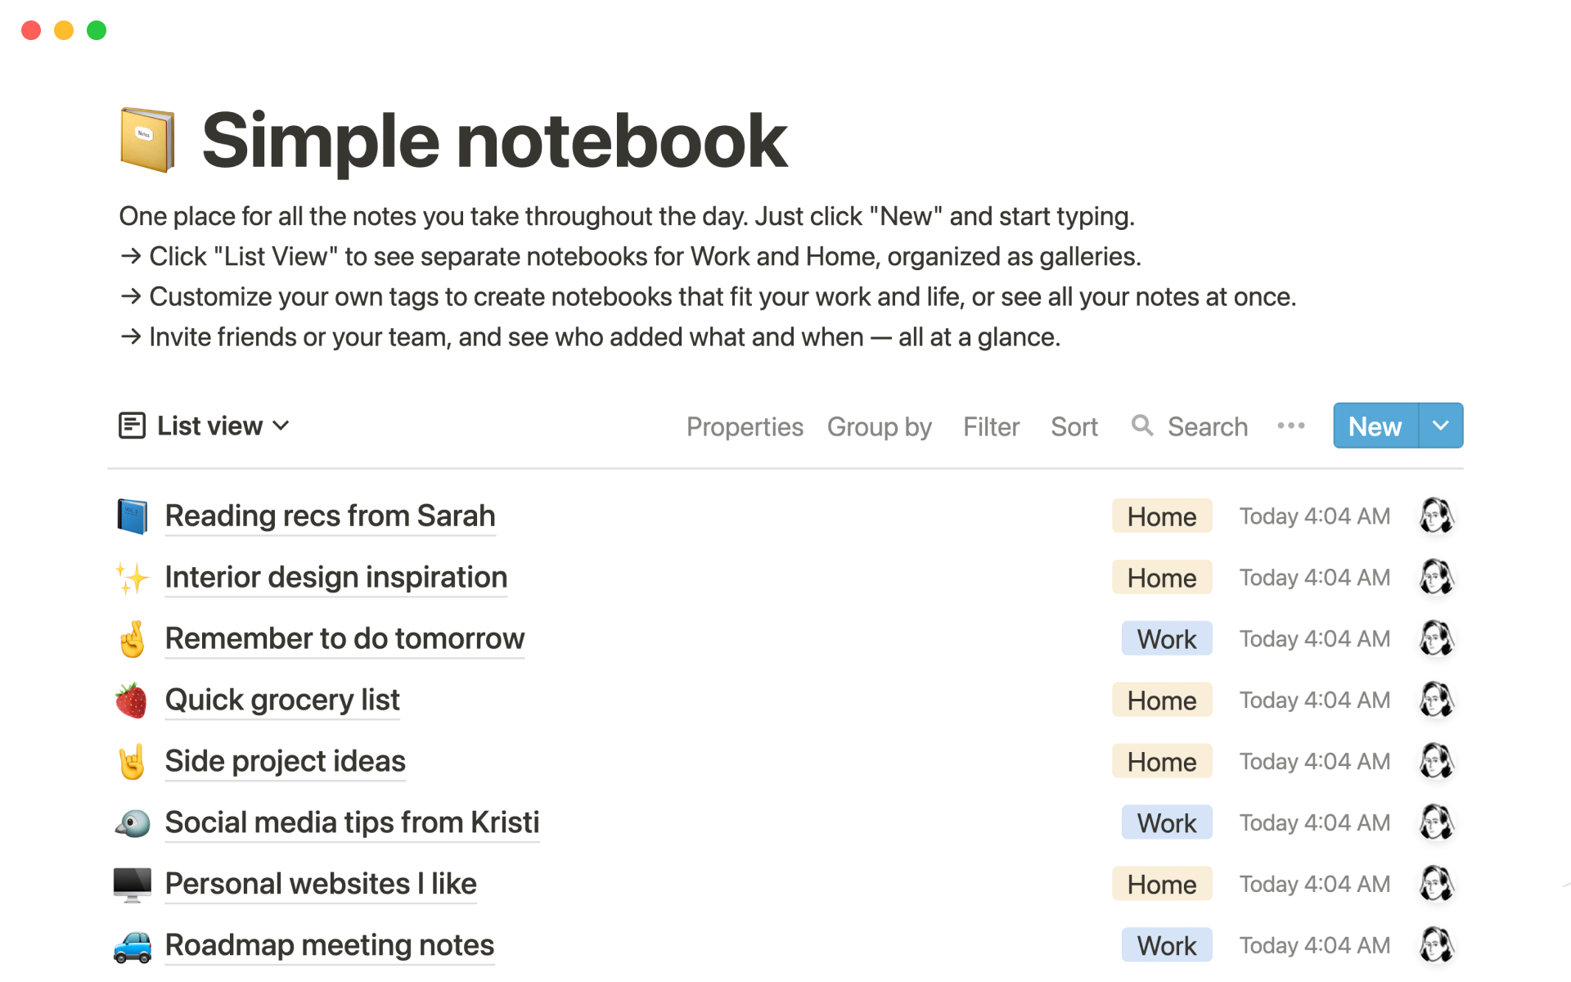
Task: Expand the New button dropdown arrow
Action: [1442, 426]
